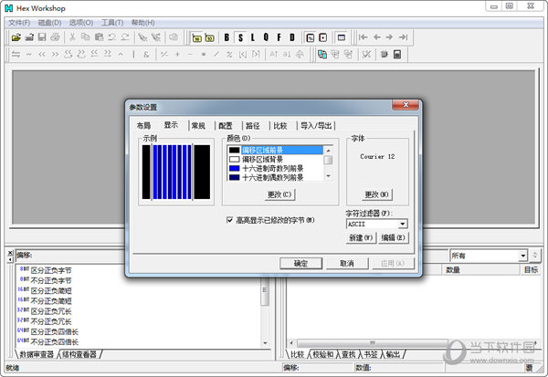Viewport: 548px width, 377px height.
Task: Open the 选项(O) menu
Action: coord(81,23)
